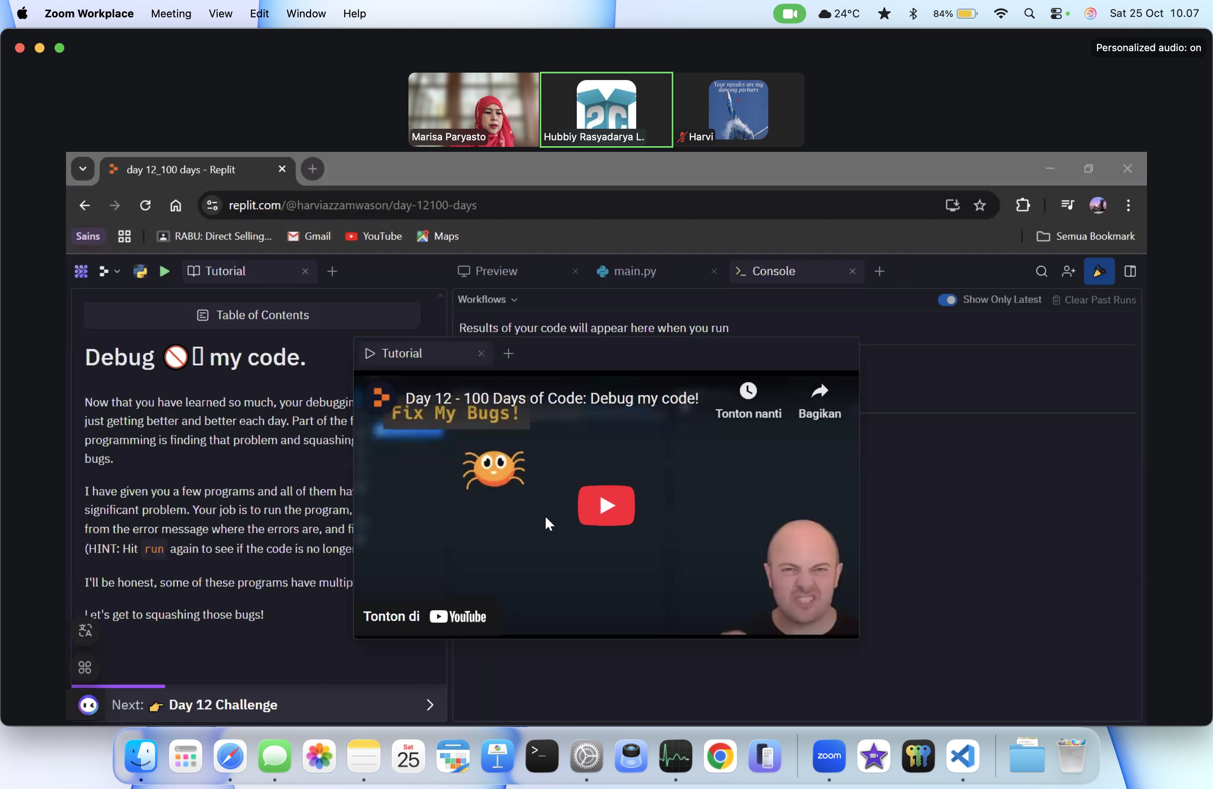Click the translate icon in tutorial sidebar
This screenshot has width=1213, height=789.
point(85,631)
